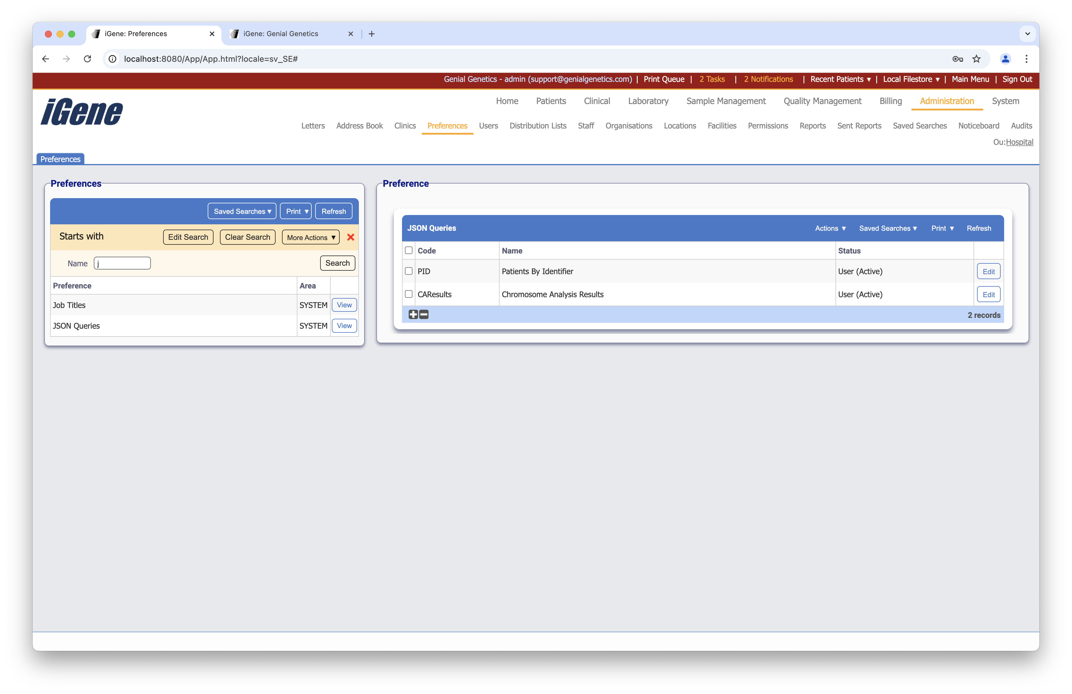This screenshot has width=1072, height=694.
Task: Open the browser profile icon
Action: click(1005, 59)
